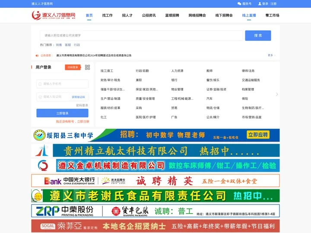Click the user icon beside 登录
Image resolution: width=311 pixels, height=233 pixels.
260,3
